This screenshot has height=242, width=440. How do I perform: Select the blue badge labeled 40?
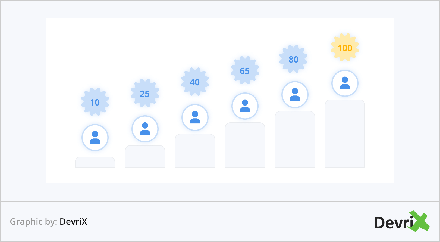pyautogui.click(x=195, y=82)
